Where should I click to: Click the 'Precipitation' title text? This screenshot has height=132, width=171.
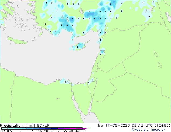point(11,126)
